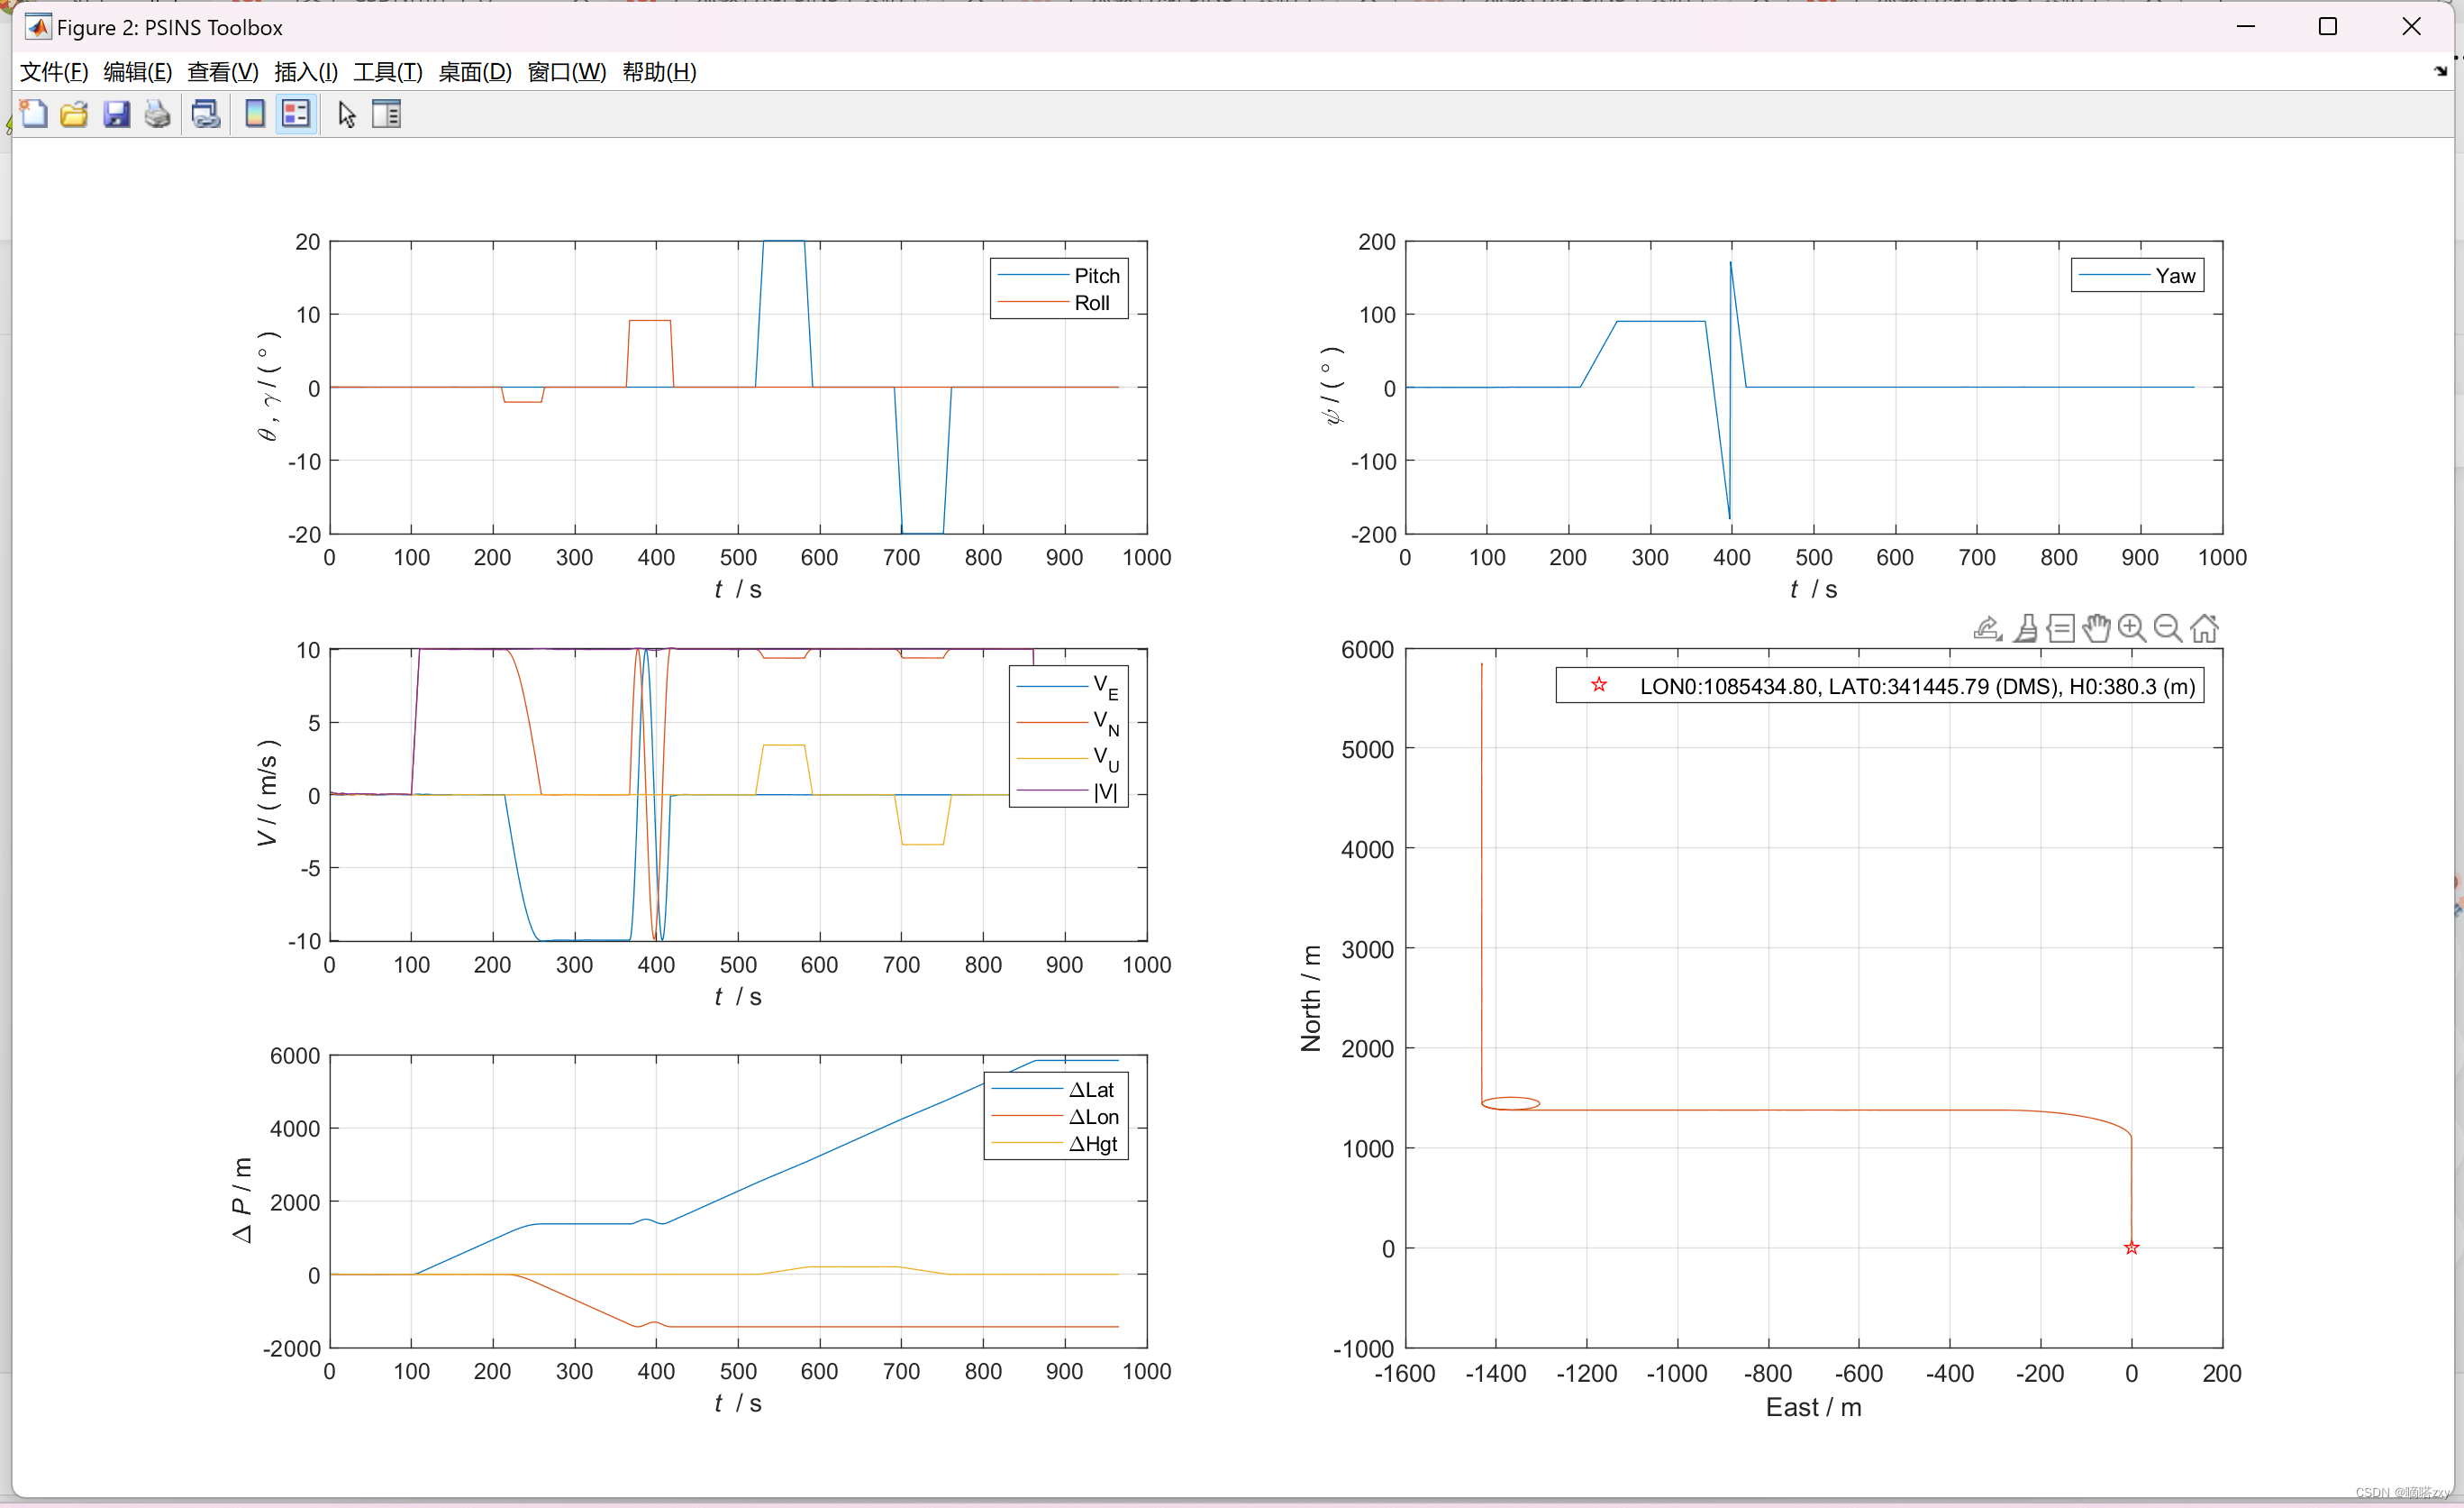Toggle the Insert Legend toolbar button

coord(296,114)
